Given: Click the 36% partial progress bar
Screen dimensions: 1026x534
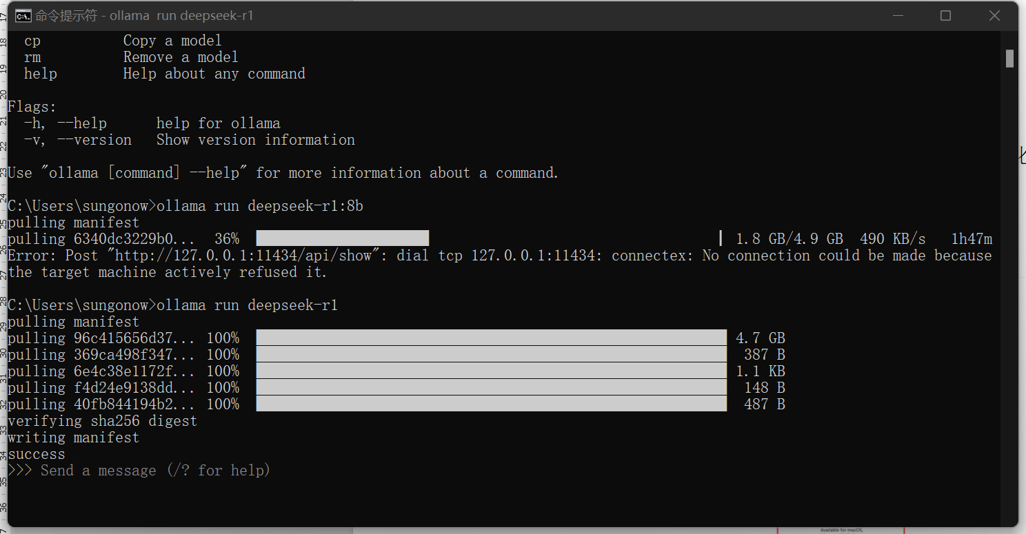Looking at the screenshot, I should click(x=343, y=239).
